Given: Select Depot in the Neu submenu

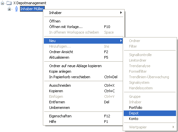Looking at the screenshot, I should (150, 113).
